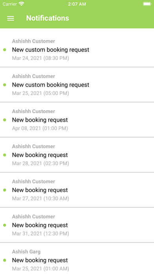Open the hamburger navigation menu
Image resolution: width=154 pixels, height=274 pixels.
[x=11, y=19]
